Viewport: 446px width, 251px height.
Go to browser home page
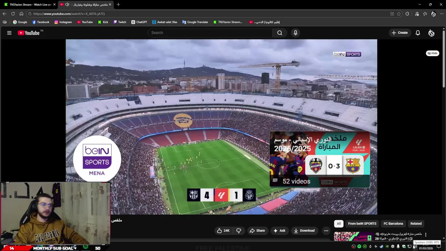pos(21,14)
